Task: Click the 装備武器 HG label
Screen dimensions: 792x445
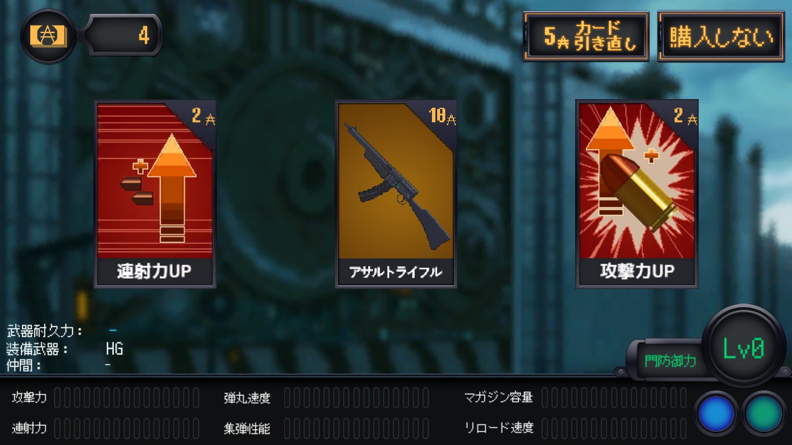Action: (65, 349)
